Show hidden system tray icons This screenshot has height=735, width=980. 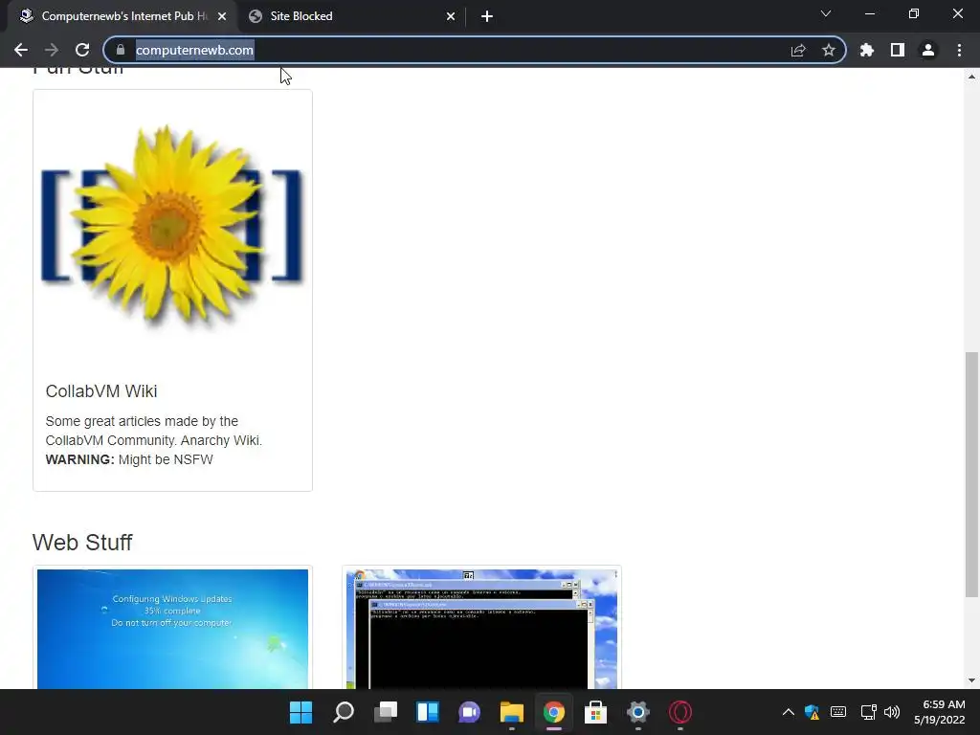pos(789,712)
